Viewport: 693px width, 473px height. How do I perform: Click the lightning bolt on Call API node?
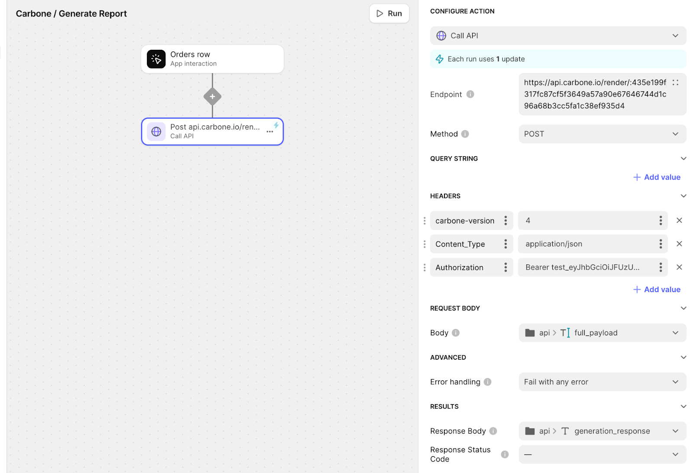pos(276,125)
